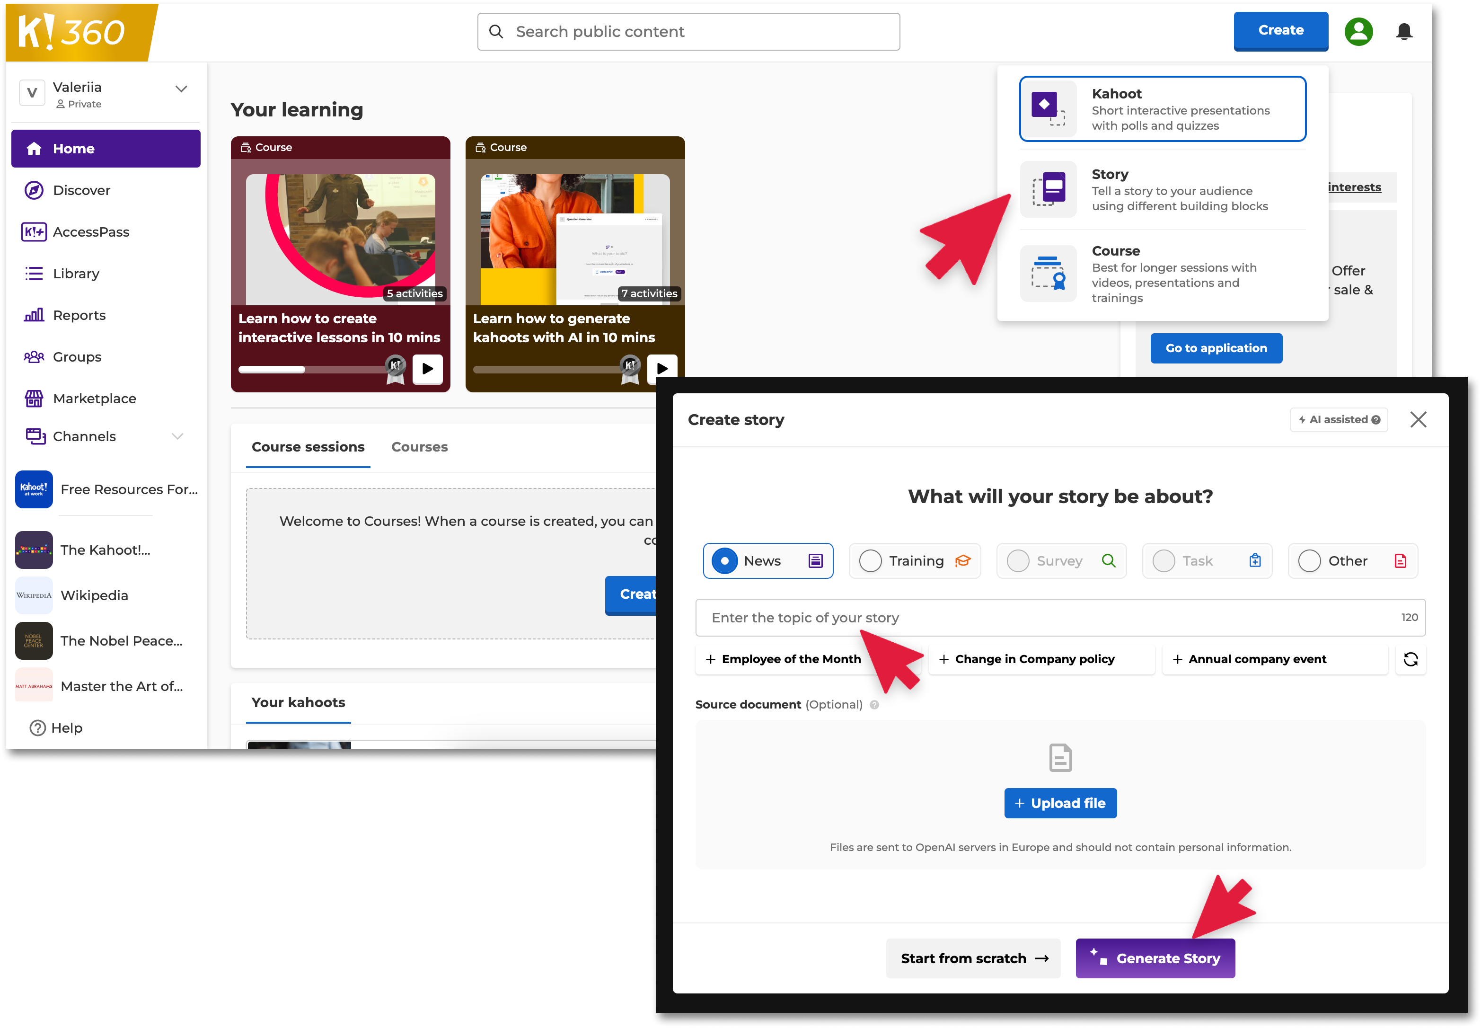Click the Course certificate icon in Create menu
Viewport: 1481px width, 1028px height.
pos(1048,273)
